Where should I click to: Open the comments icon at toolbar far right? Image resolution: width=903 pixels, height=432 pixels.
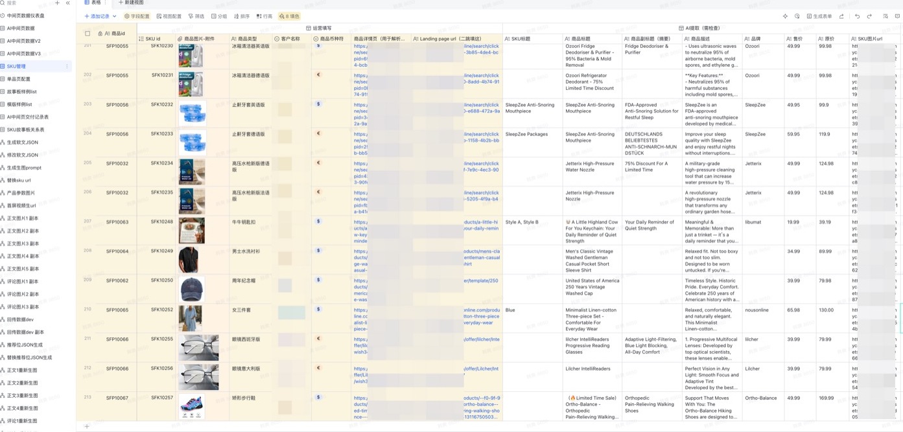897,16
